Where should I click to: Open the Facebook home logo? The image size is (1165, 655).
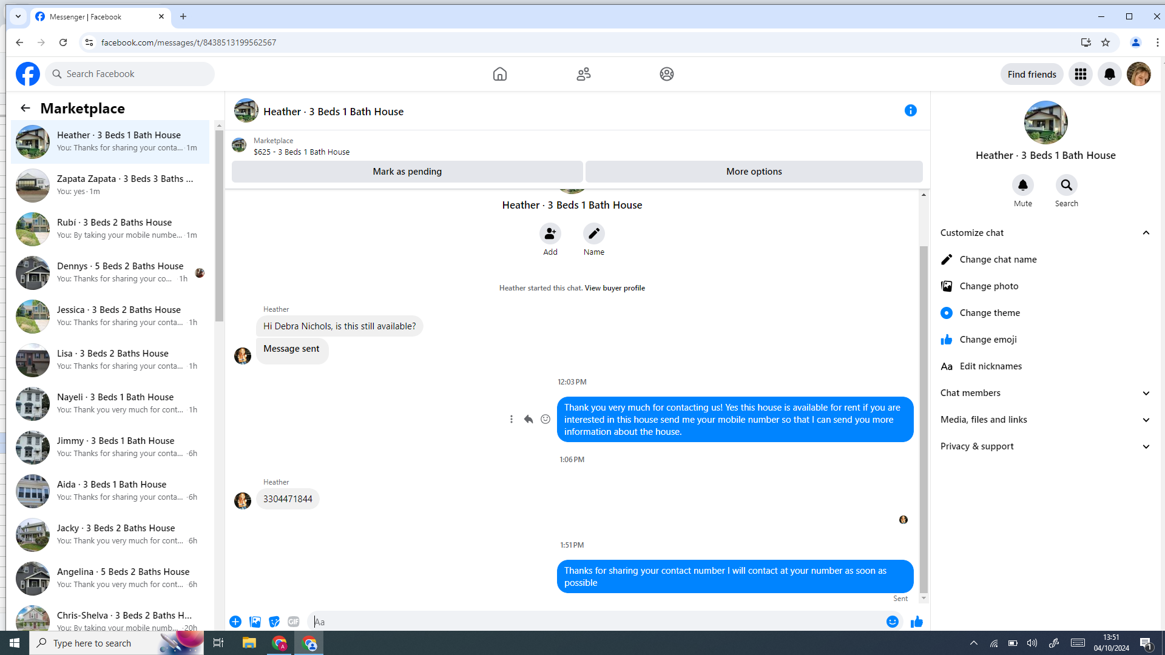pyautogui.click(x=28, y=74)
